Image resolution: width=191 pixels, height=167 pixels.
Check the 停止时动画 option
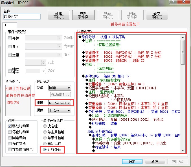point(10,132)
